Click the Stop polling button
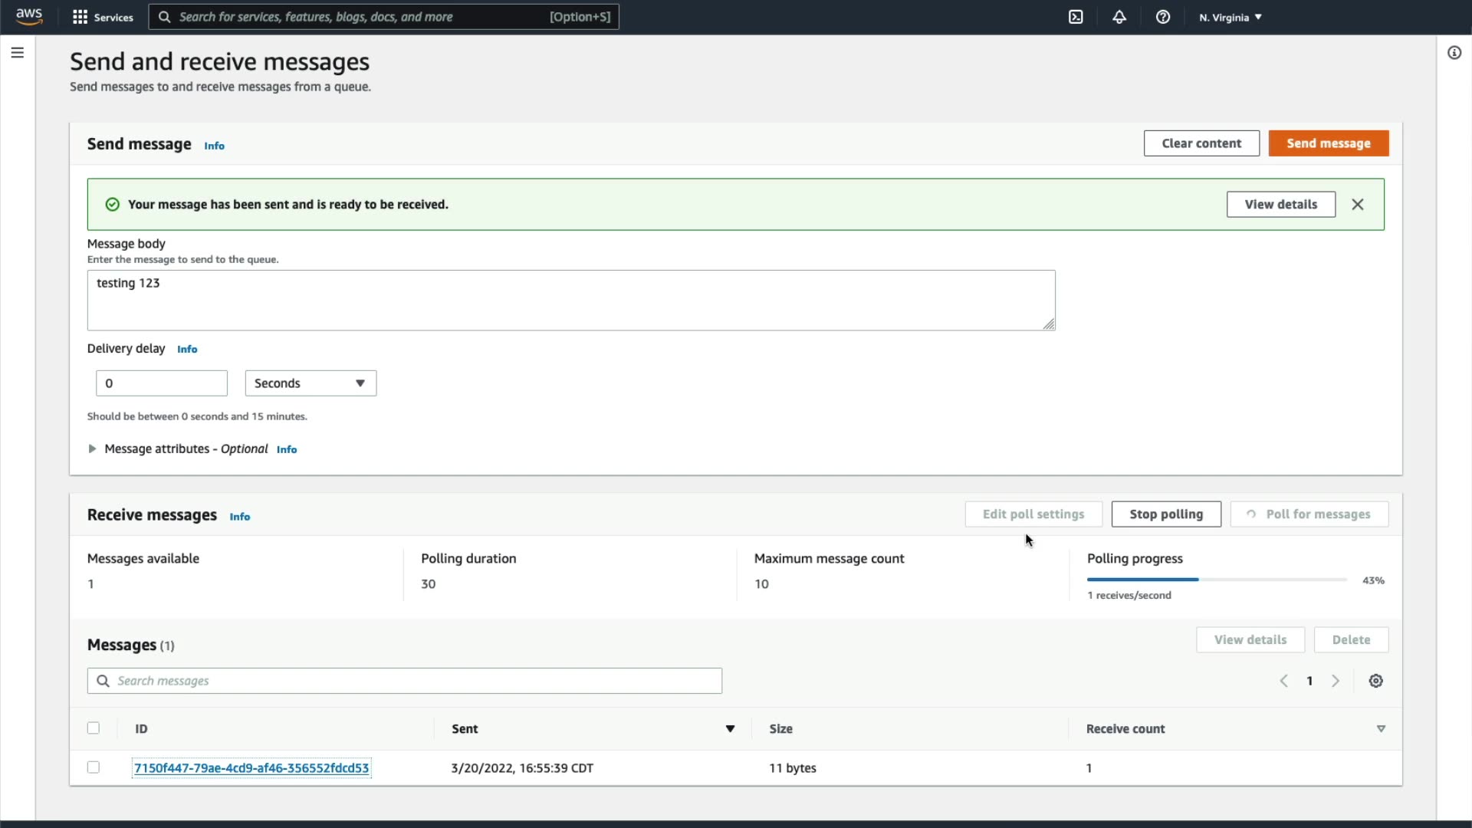The height and width of the screenshot is (828, 1472). pyautogui.click(x=1166, y=514)
